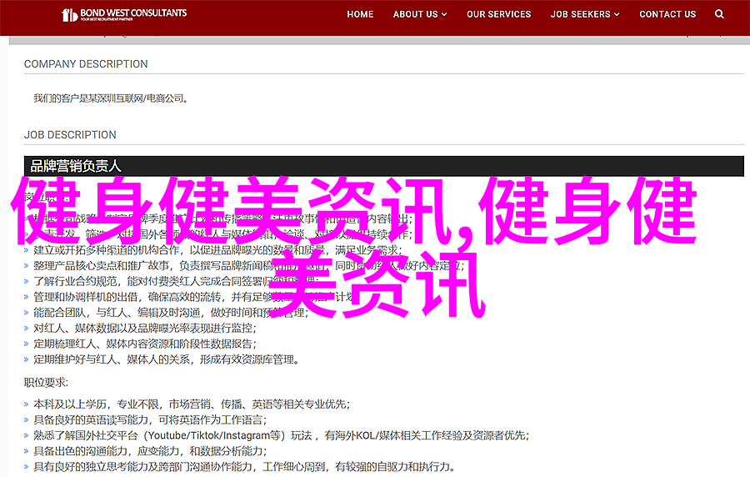Click the Job Seekers menu label
Screen dimensions: 750x477
click(581, 14)
